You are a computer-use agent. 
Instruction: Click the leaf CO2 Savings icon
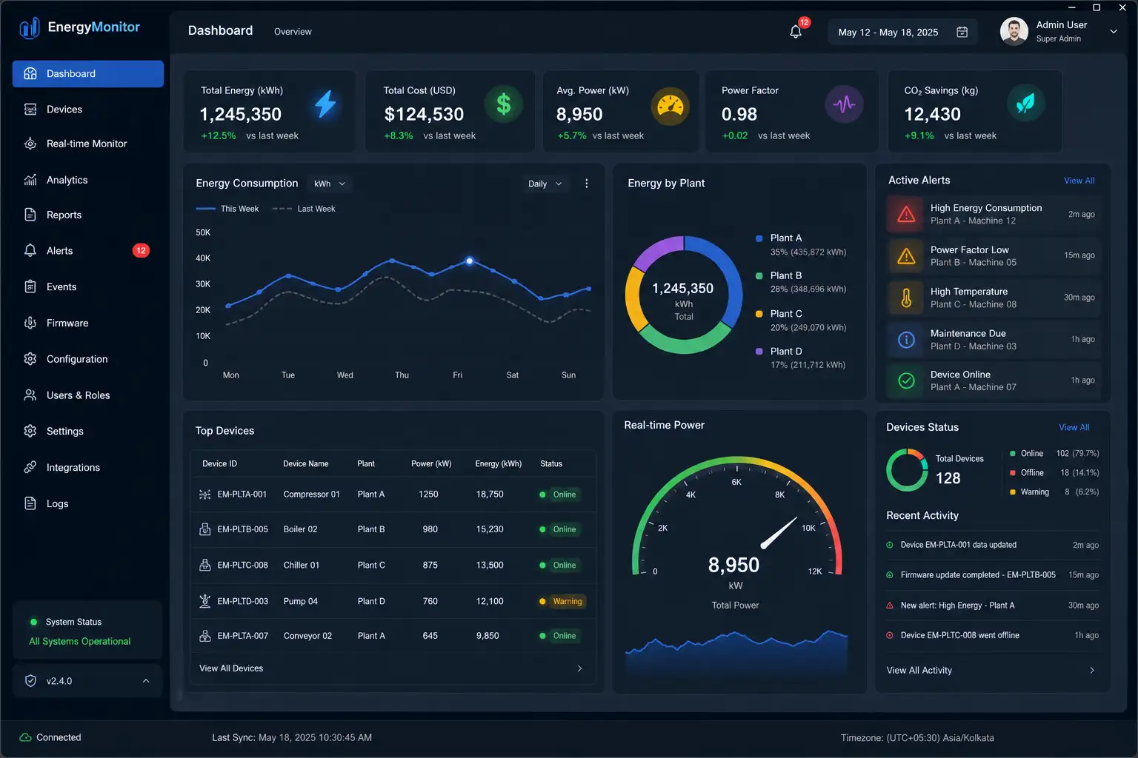pyautogui.click(x=1025, y=104)
